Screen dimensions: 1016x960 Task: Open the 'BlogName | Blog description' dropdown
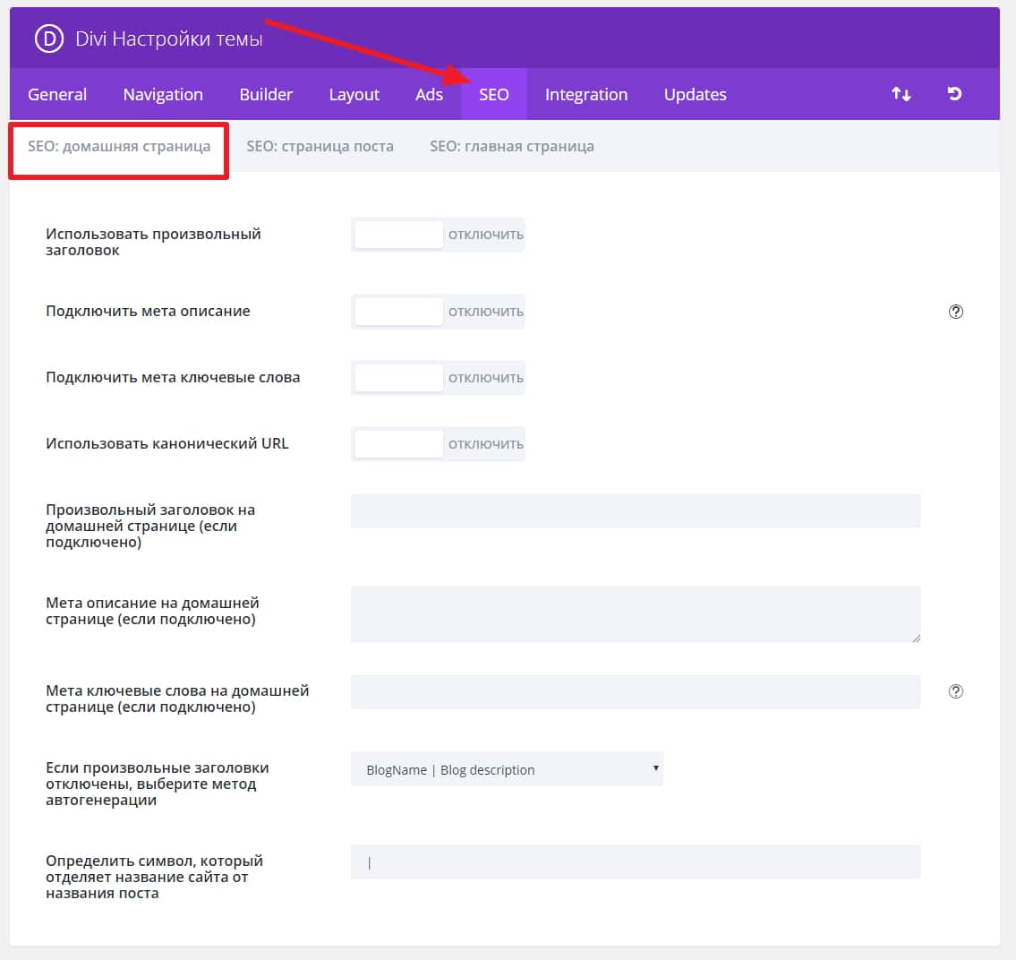[507, 769]
